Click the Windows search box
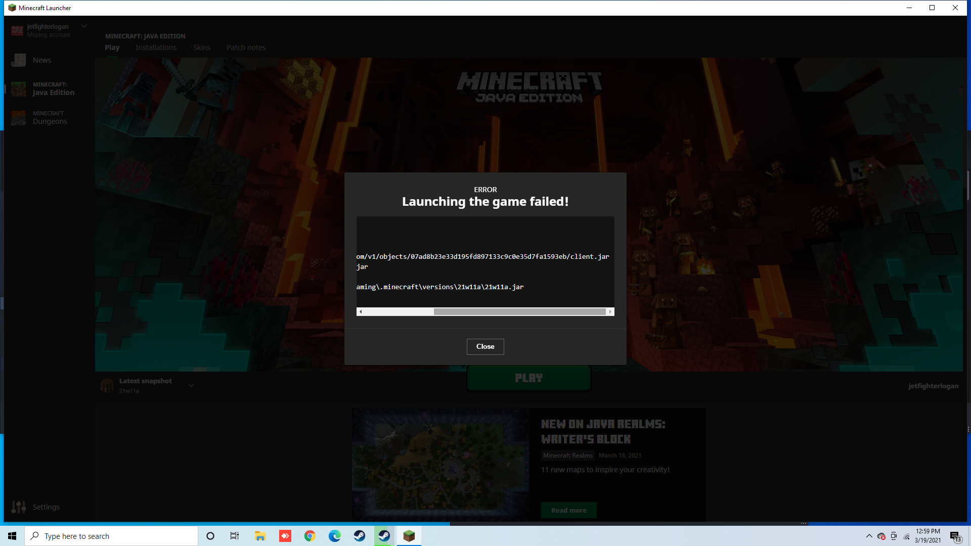971x546 pixels. (x=111, y=536)
